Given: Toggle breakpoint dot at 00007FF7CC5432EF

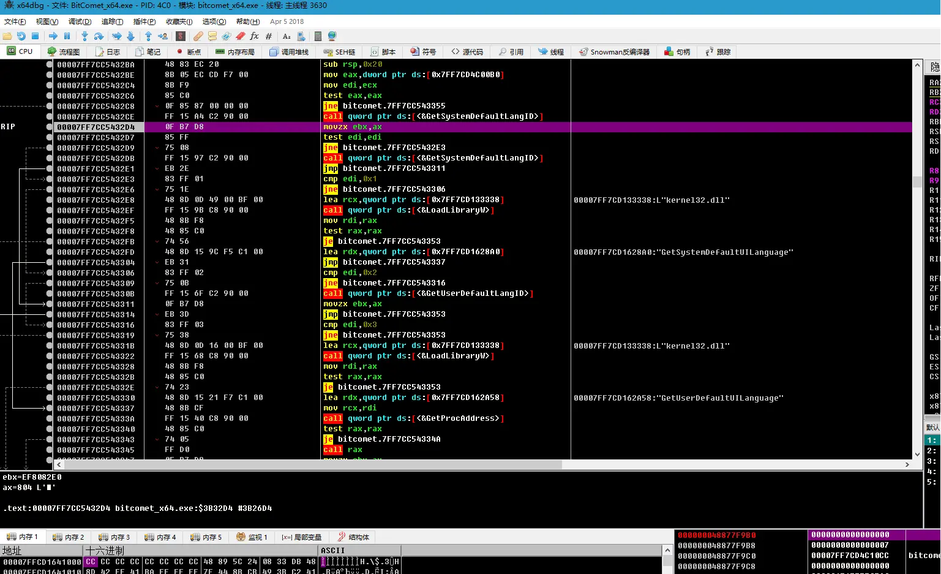Looking at the screenshot, I should coord(50,210).
